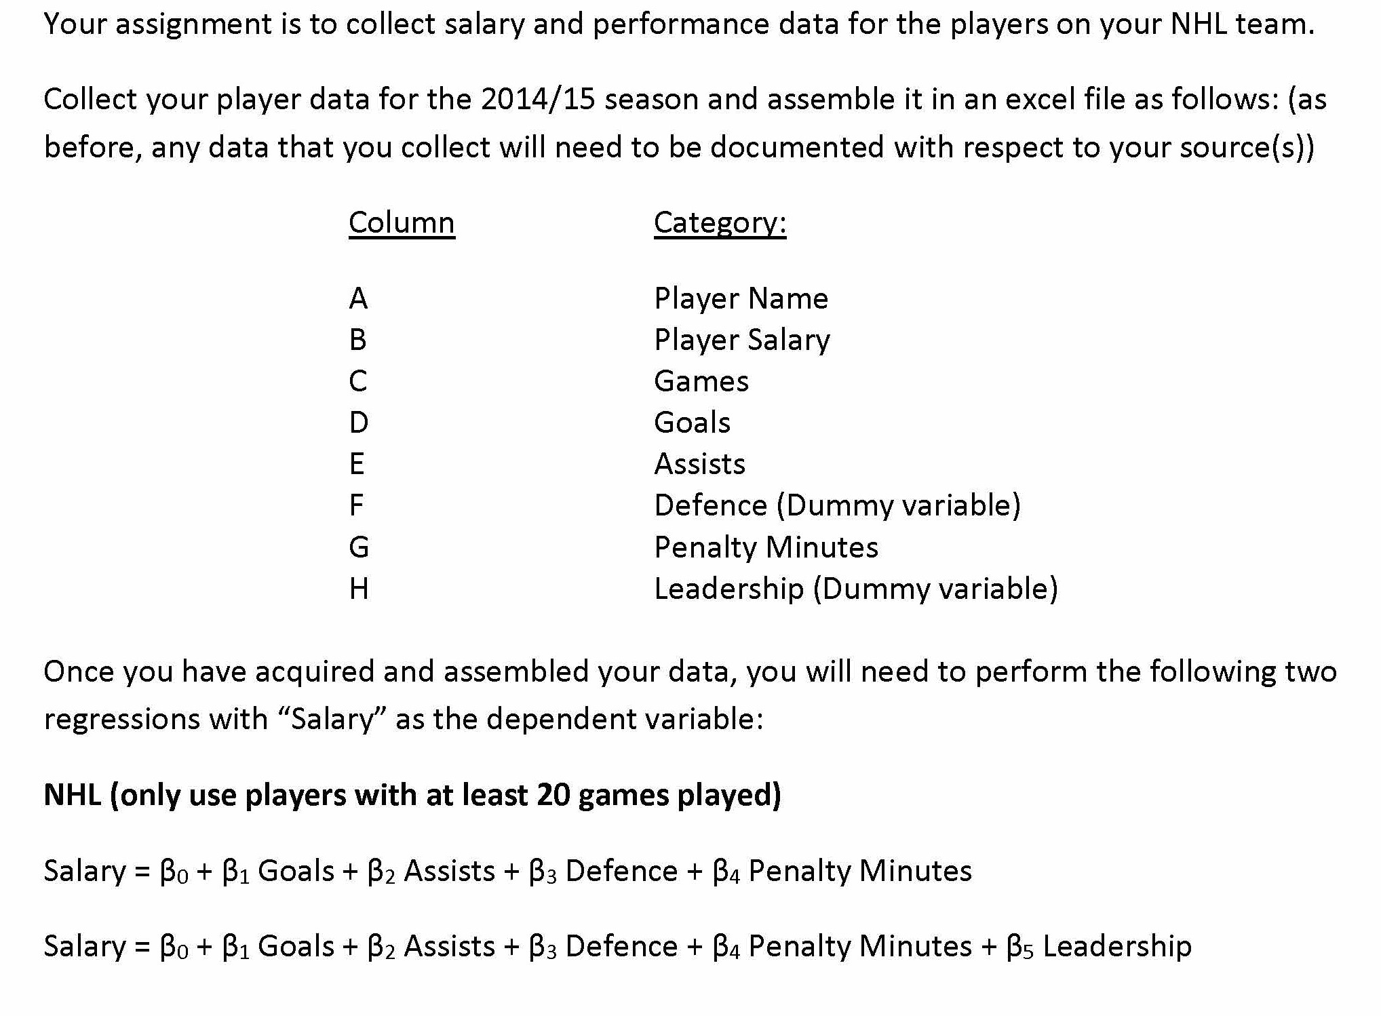Click the underlined "Category:" heading

720,222
